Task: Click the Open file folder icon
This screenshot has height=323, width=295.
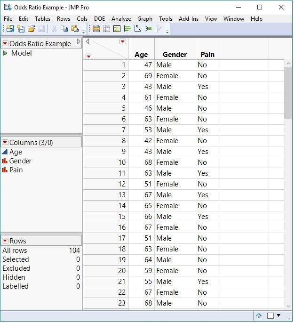Action: (31, 29)
